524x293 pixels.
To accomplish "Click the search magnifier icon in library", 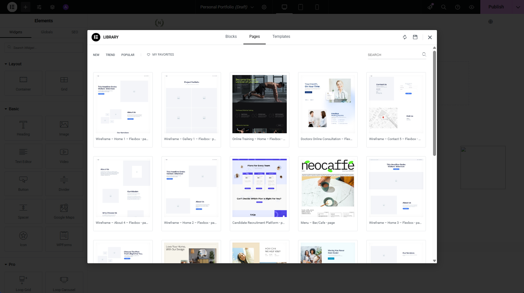I will pyautogui.click(x=424, y=54).
